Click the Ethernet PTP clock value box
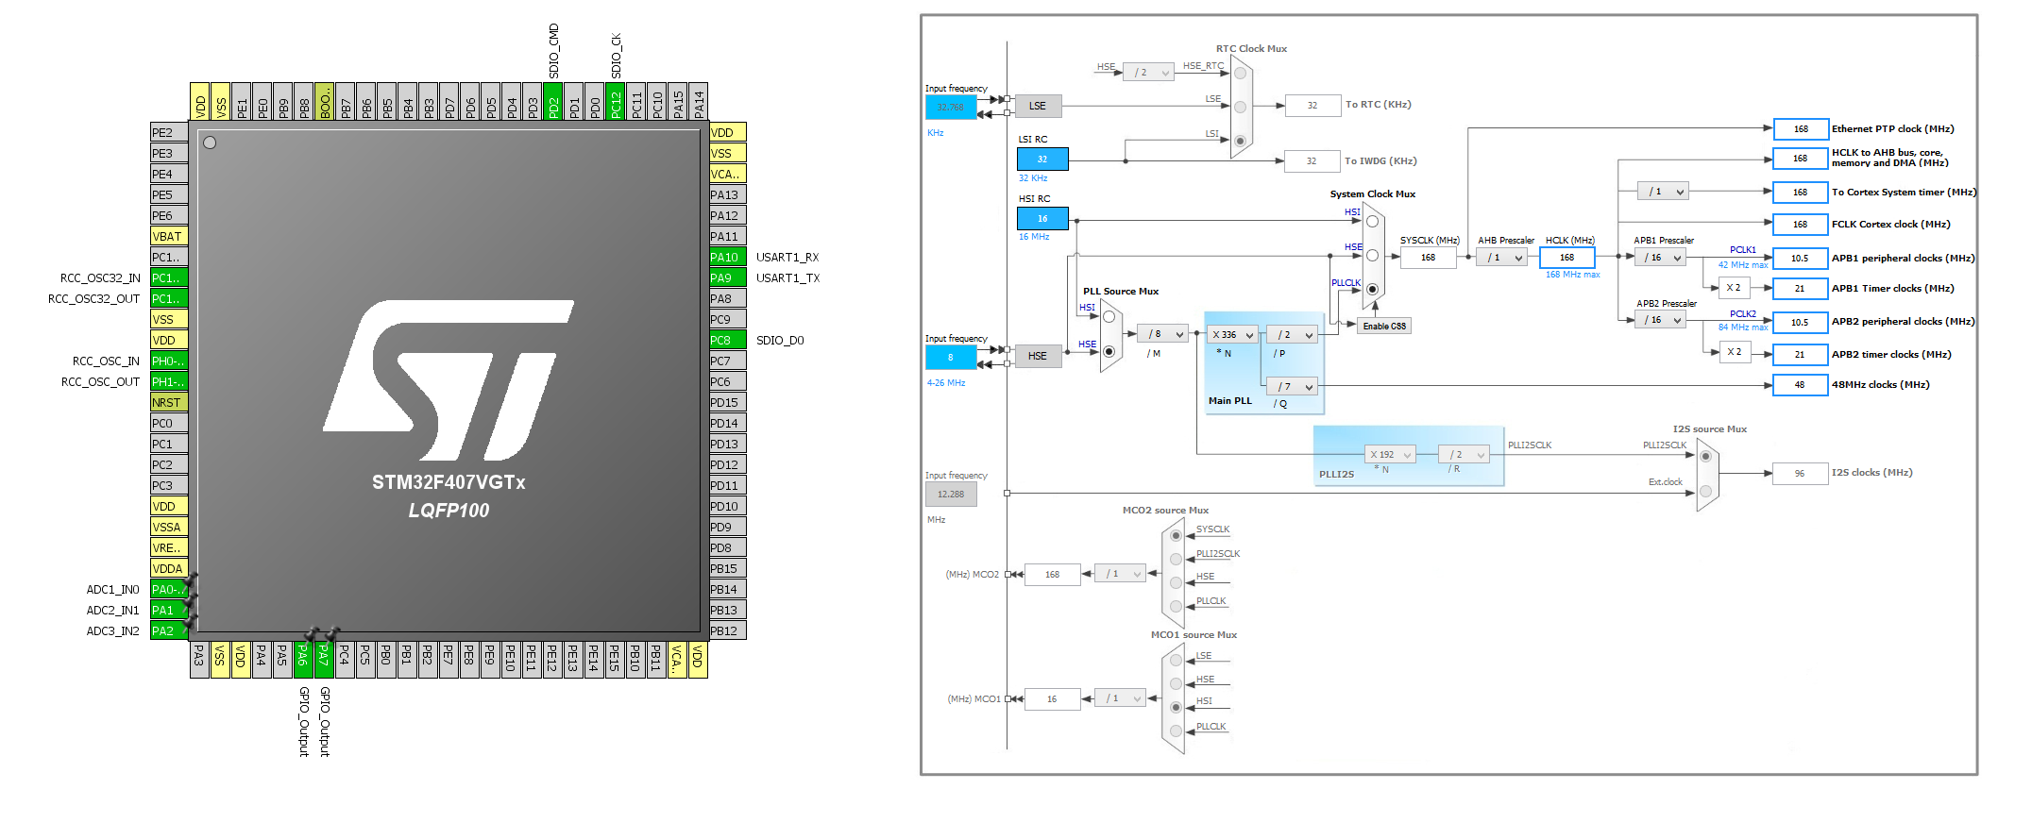2032x823 pixels. [1800, 129]
